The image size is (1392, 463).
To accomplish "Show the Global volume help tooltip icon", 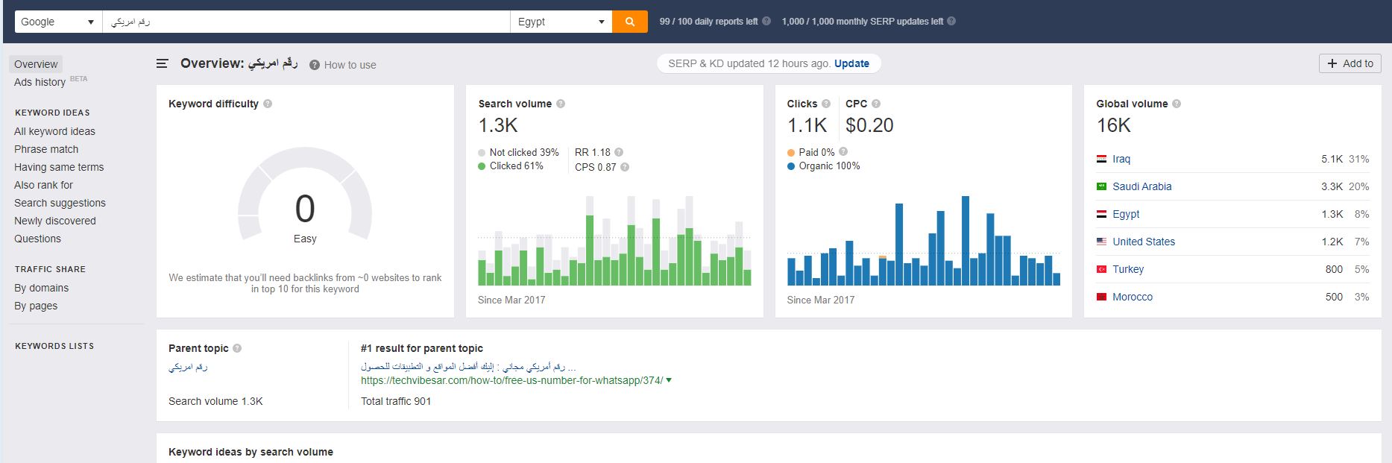I will (1177, 104).
